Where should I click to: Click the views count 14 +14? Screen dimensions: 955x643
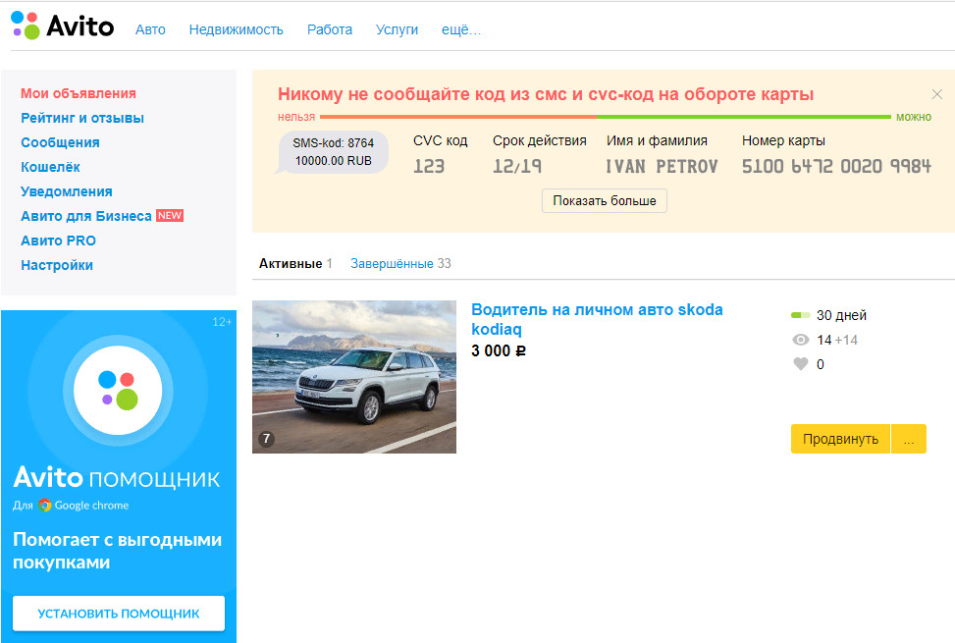[837, 340]
